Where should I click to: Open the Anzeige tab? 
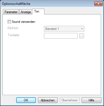pos(26,12)
